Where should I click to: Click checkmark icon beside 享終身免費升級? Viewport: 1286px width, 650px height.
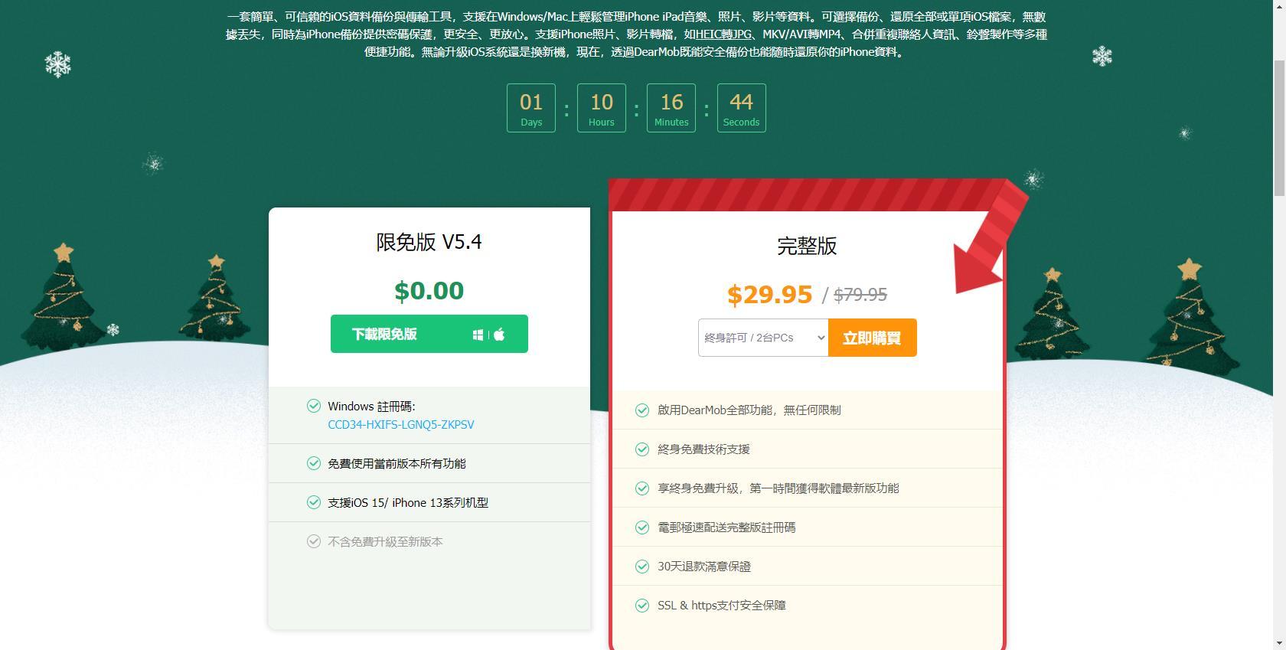pyautogui.click(x=642, y=488)
